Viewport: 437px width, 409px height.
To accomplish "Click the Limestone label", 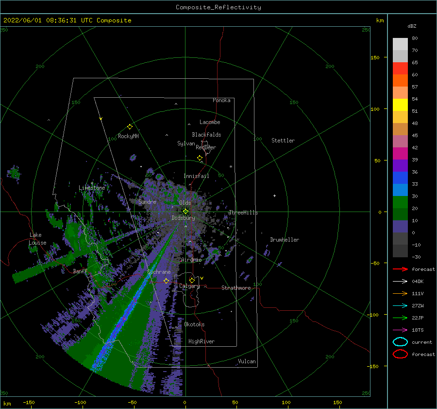I will click(92, 188).
